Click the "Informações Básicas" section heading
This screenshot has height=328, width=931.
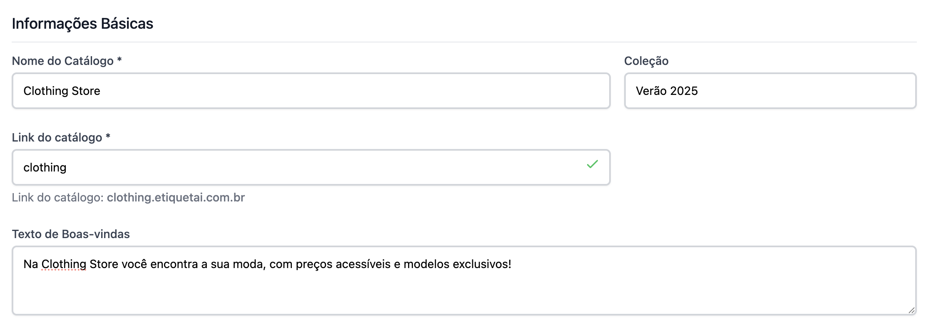pyautogui.click(x=82, y=24)
